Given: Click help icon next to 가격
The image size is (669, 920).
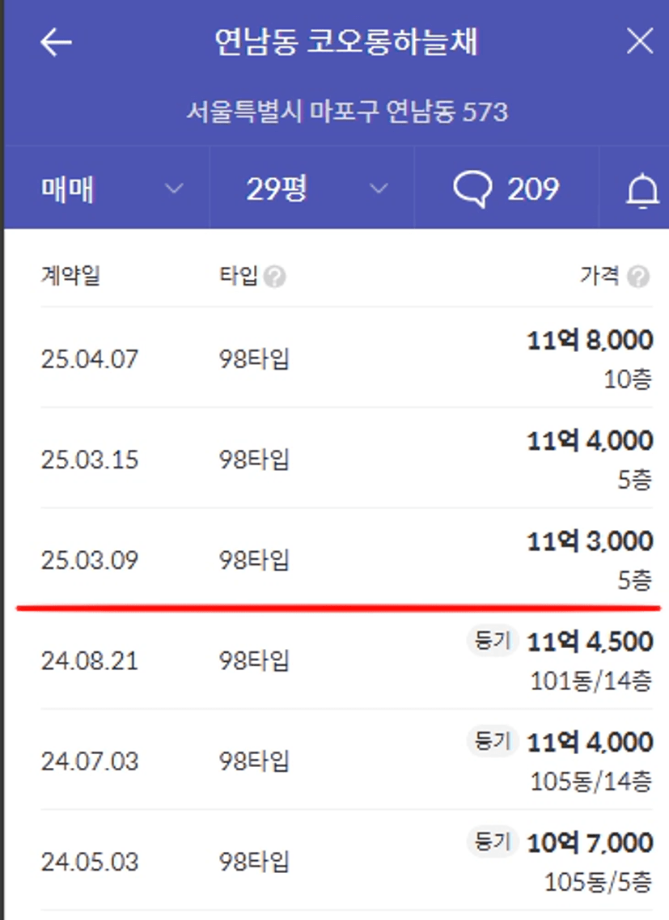Looking at the screenshot, I should (638, 278).
